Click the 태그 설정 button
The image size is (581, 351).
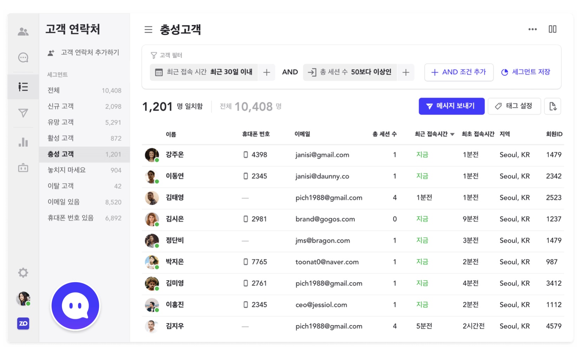514,106
